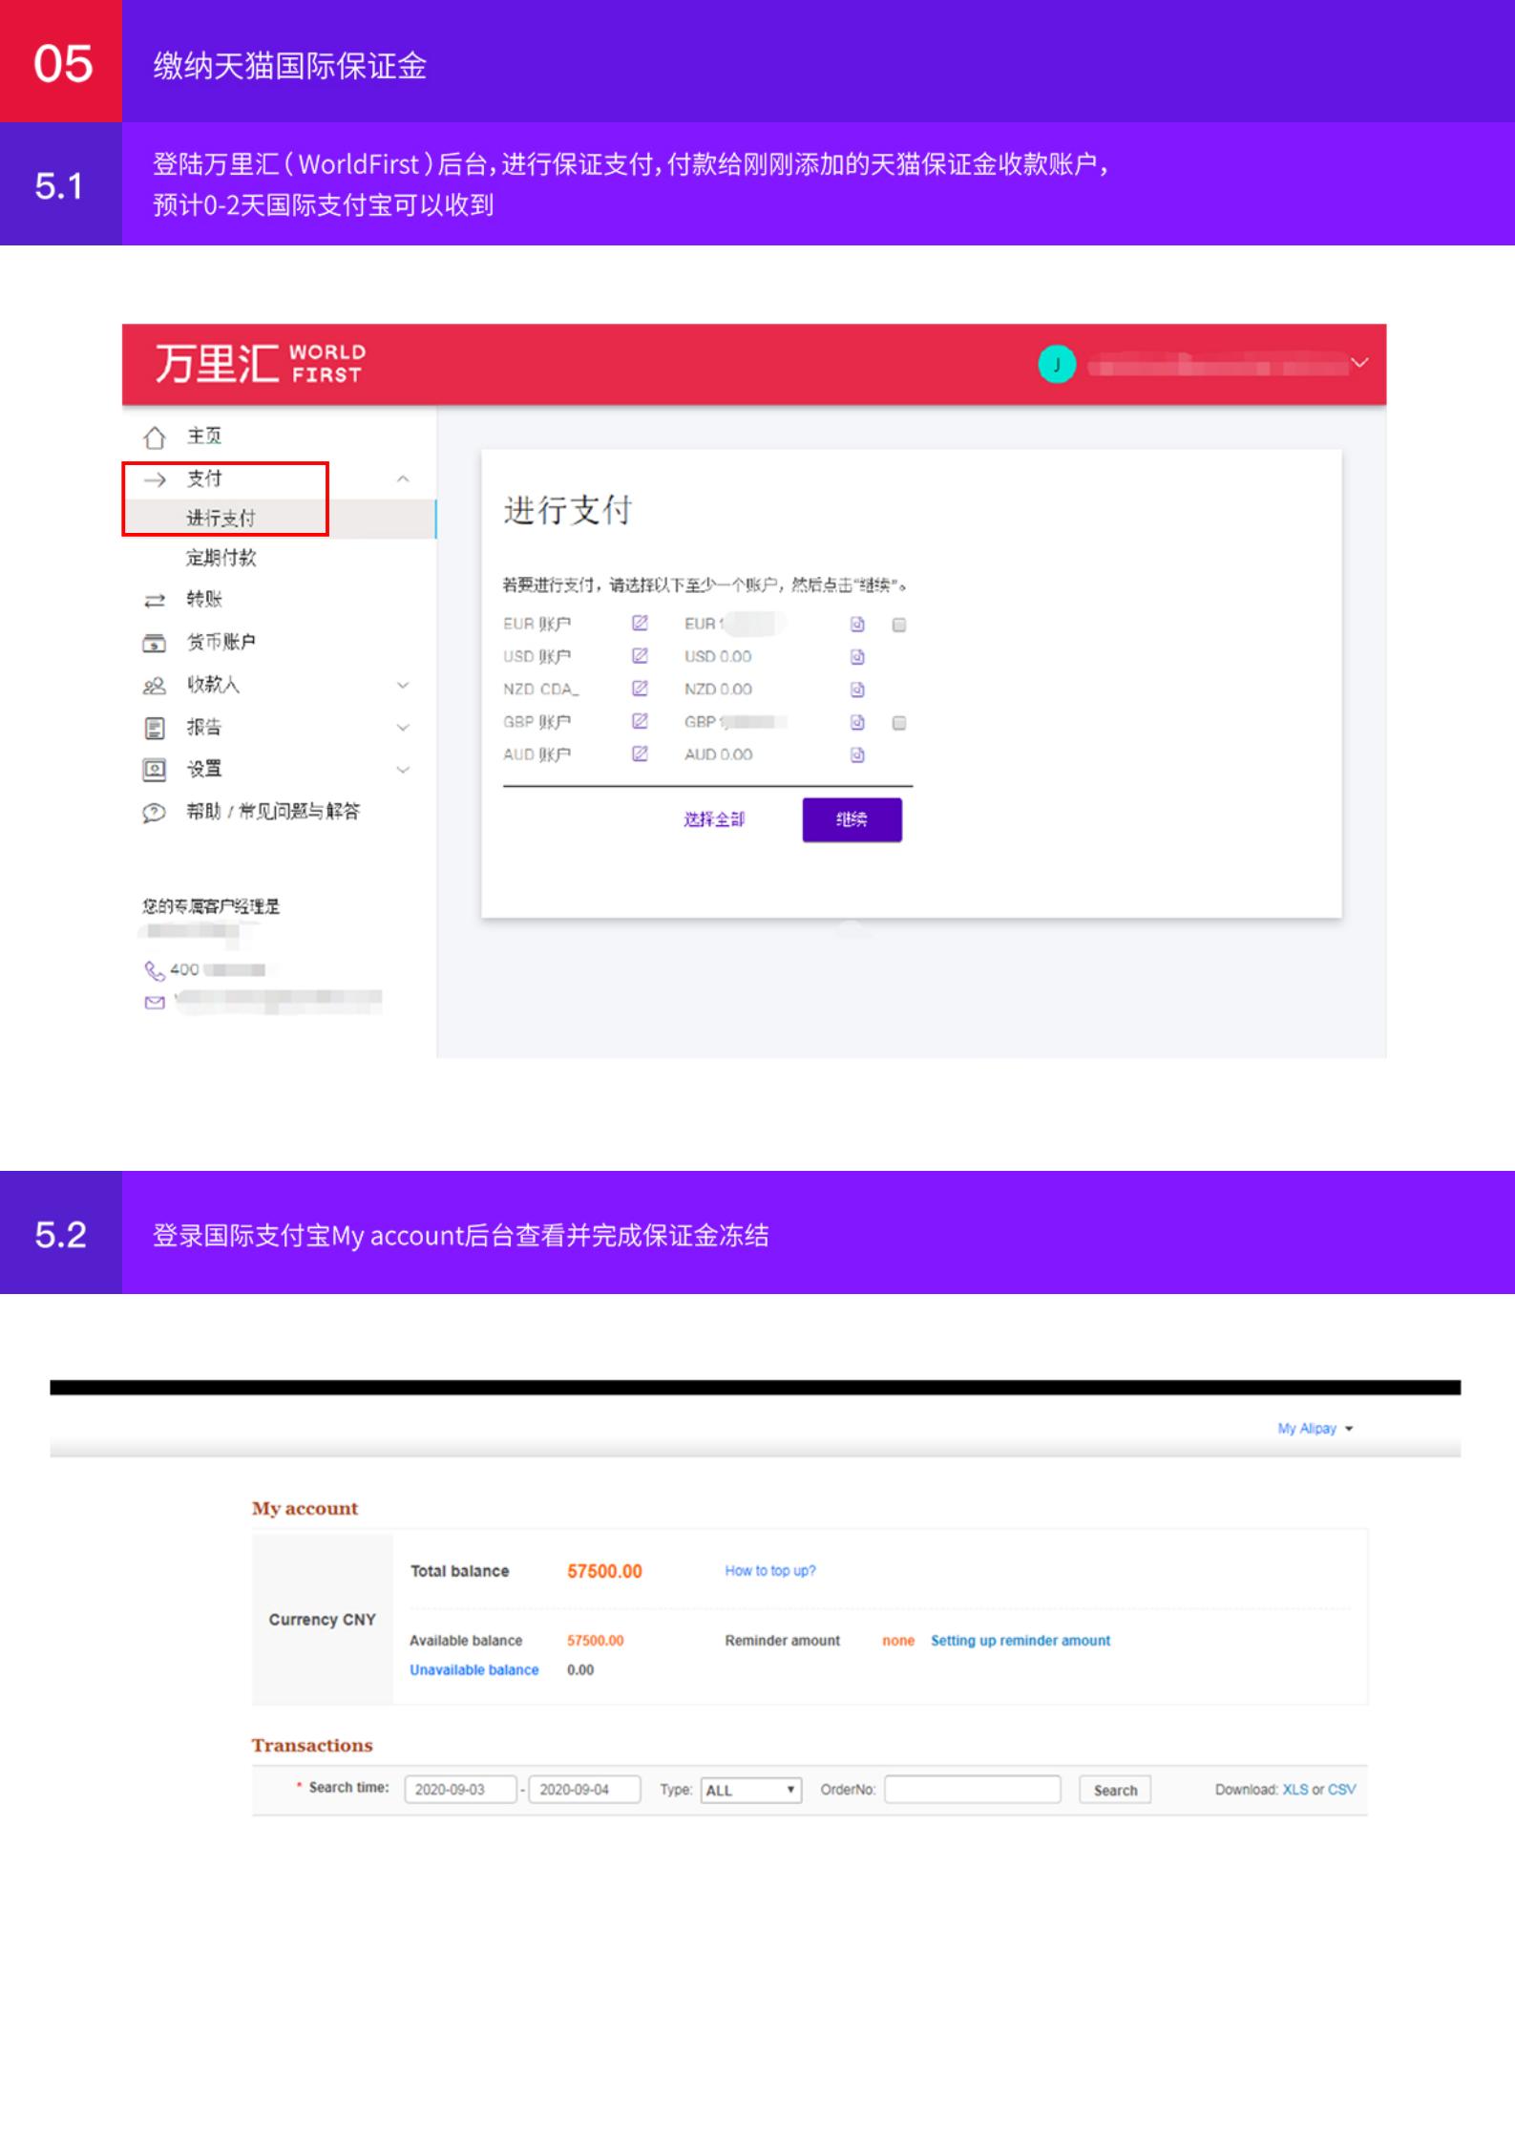The image size is (1515, 2145).
Task: Collapse the 支付 section chevron
Action: pos(403,479)
